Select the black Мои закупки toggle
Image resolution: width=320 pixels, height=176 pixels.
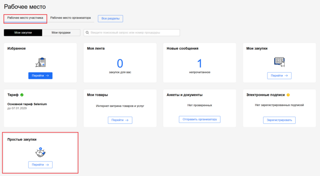(x=23, y=32)
